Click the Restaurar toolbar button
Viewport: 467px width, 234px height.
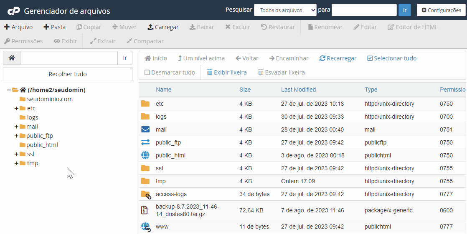click(x=278, y=27)
